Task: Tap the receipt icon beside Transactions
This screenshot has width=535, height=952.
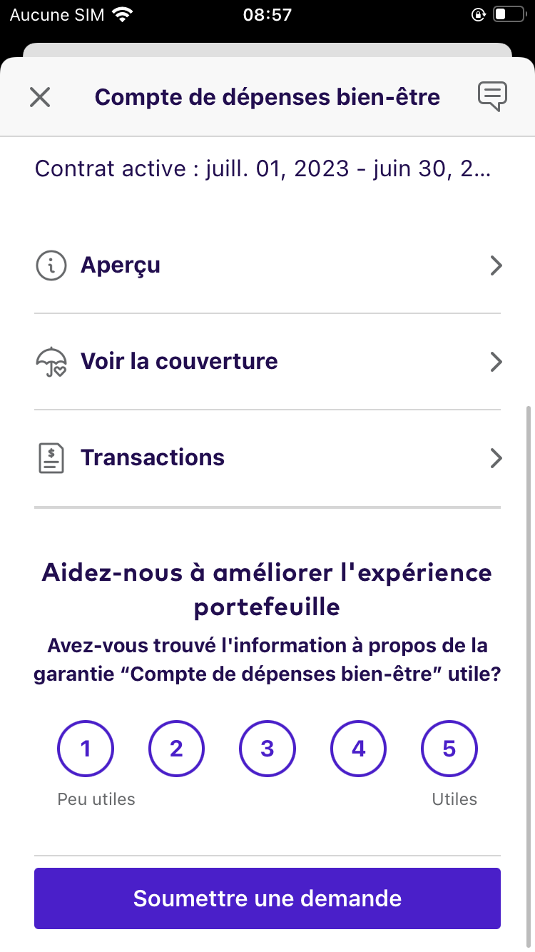Action: pyautogui.click(x=51, y=458)
